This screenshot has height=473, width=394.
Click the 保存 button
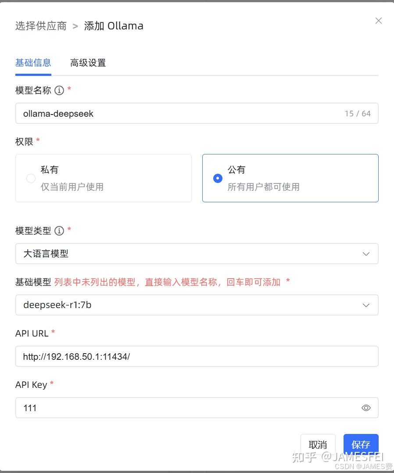tap(361, 444)
